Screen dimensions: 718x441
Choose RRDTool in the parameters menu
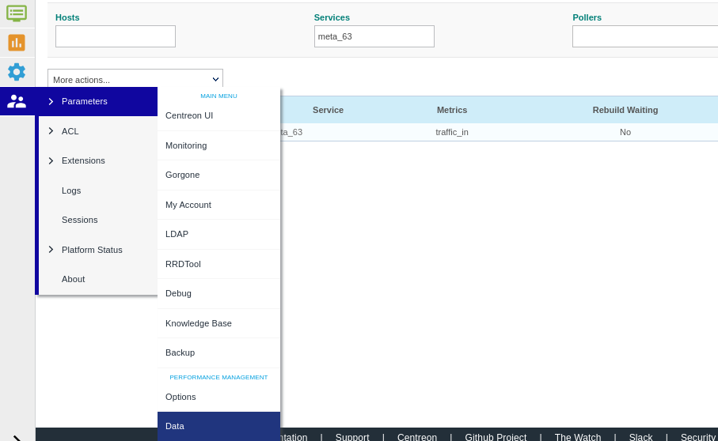[183, 264]
